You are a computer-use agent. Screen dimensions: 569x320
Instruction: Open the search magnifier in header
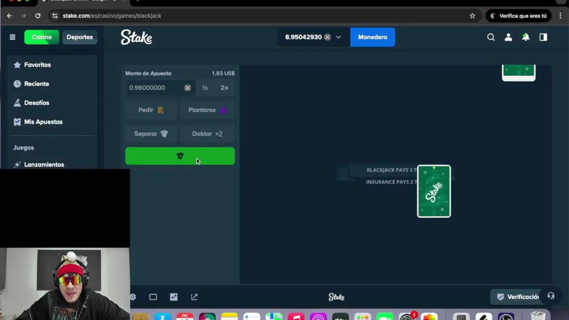[491, 37]
